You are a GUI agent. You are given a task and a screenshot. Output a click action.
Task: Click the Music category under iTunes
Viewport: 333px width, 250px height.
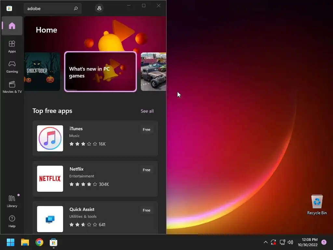74,136
